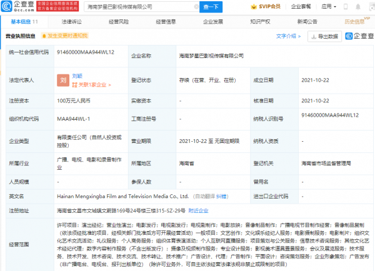Open 文字介绍 link
The height and width of the screenshot is (271, 375).
[288, 36]
